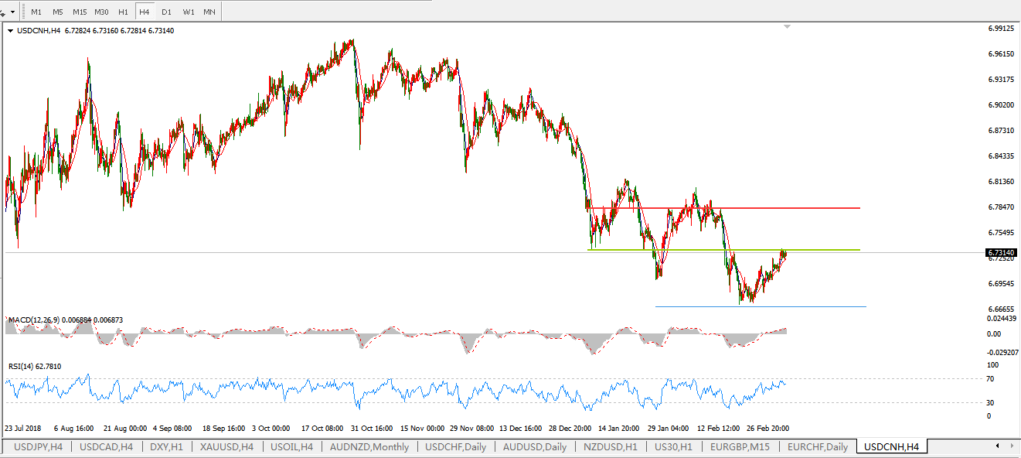Click the right scroll arrow for chart tabs
The width and height of the screenshot is (1021, 458).
(x=1011, y=446)
